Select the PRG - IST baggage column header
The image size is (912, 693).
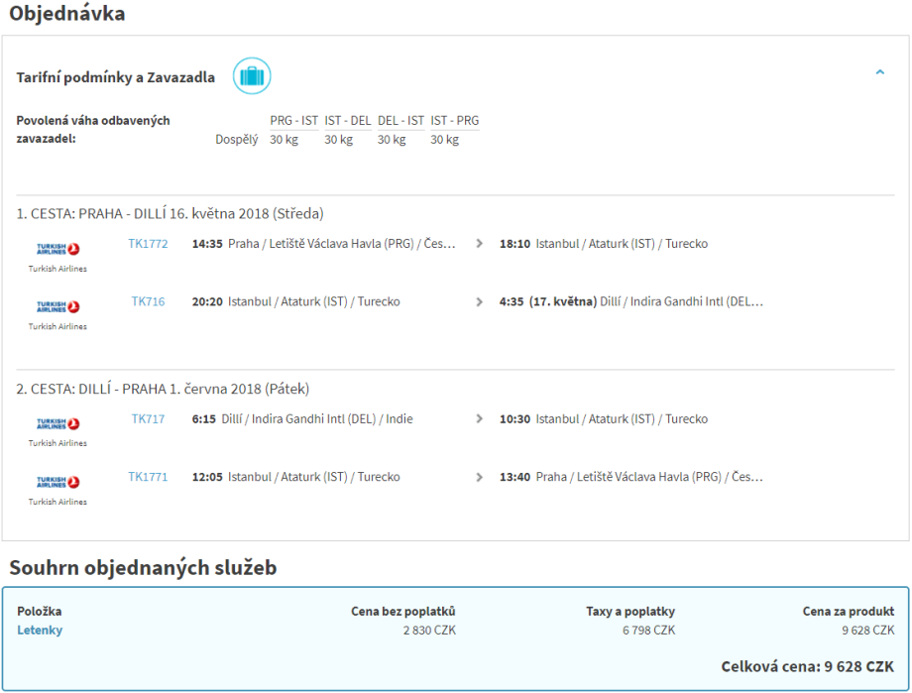coord(293,121)
